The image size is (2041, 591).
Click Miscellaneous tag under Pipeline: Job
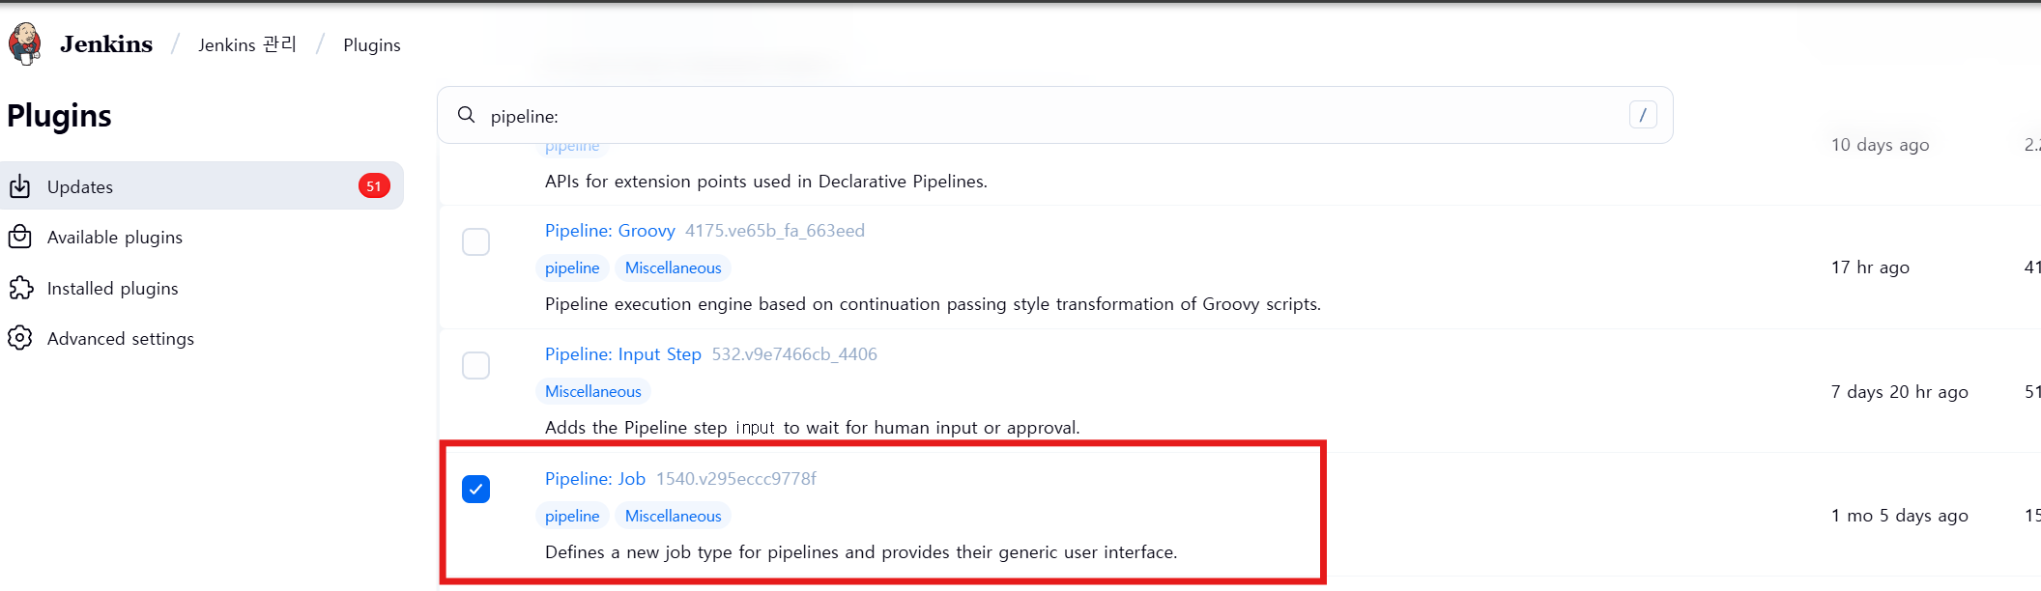[x=673, y=516]
